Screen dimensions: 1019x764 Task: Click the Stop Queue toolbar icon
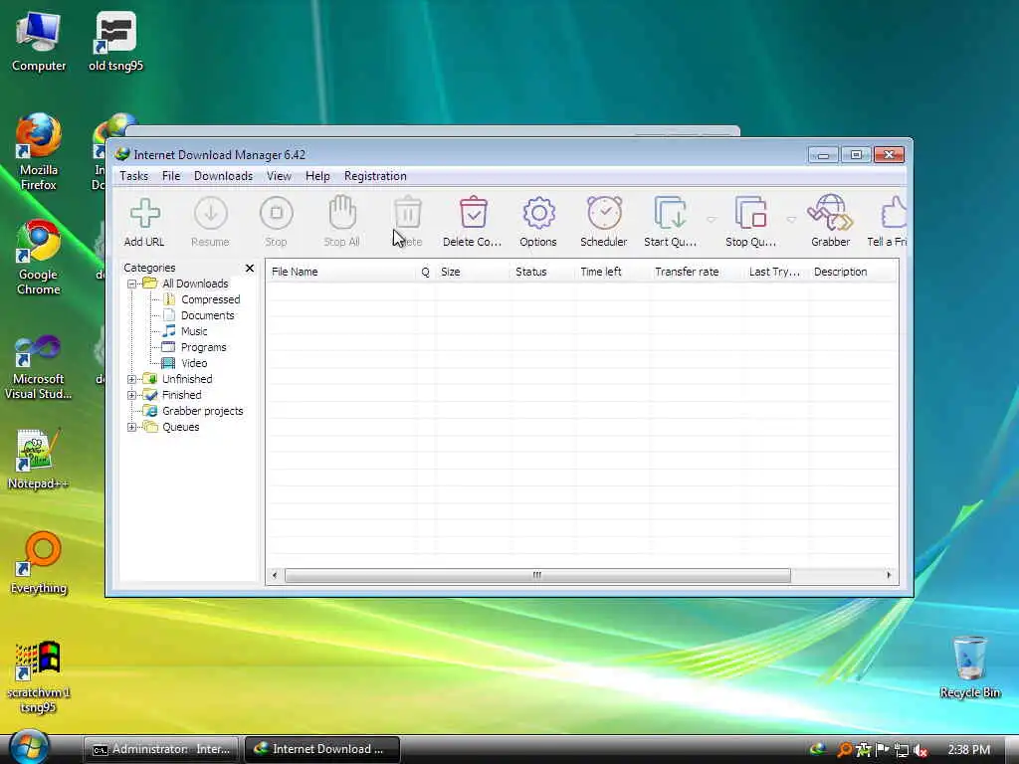pos(750,221)
